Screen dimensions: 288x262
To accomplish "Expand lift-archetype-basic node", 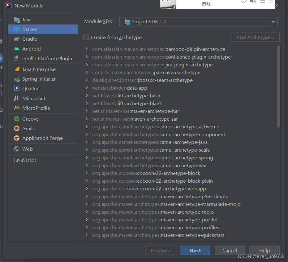I will click(87, 95).
